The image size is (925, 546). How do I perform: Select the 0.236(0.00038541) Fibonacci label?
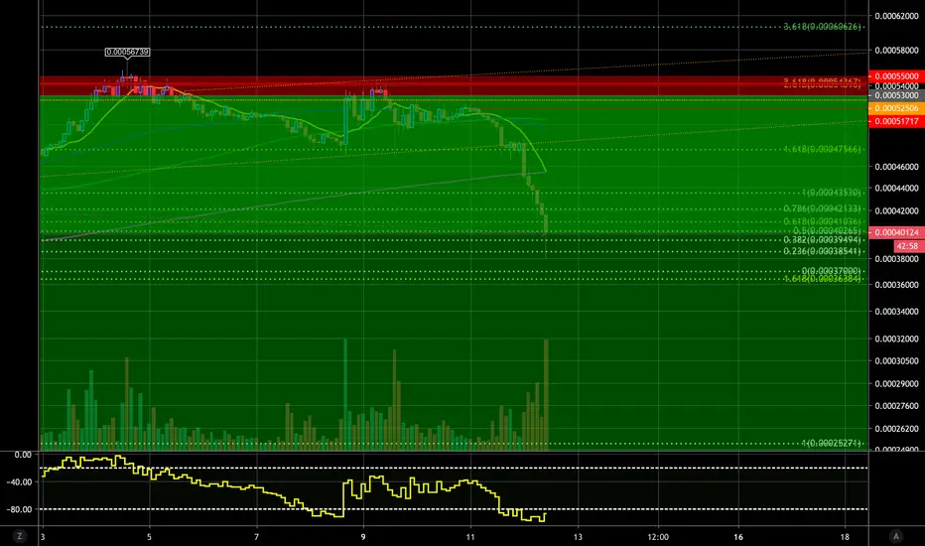pos(822,251)
